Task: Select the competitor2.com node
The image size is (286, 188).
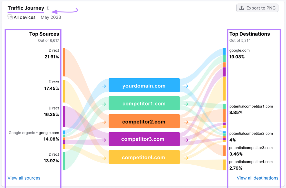Action: tap(144, 122)
